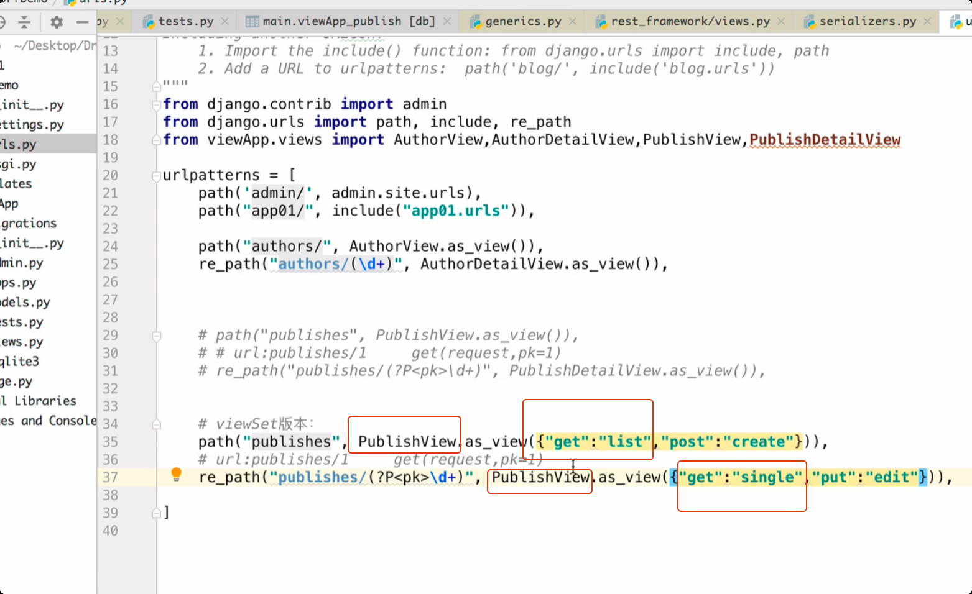Select External Libraries in project tree
972x594 pixels.
(x=39, y=401)
